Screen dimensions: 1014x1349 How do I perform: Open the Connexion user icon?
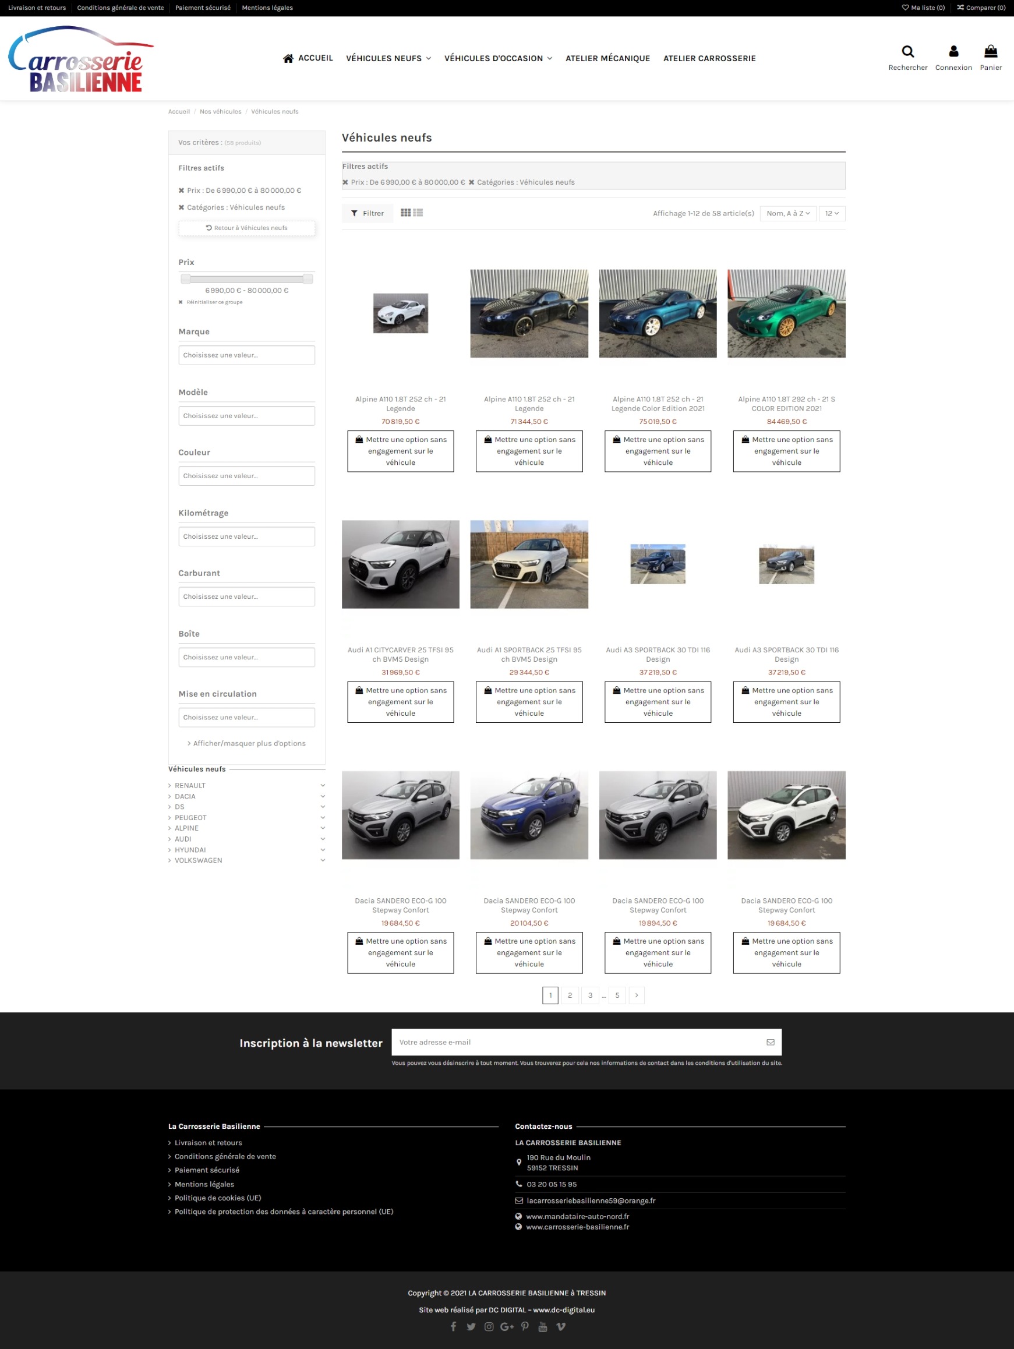[953, 51]
